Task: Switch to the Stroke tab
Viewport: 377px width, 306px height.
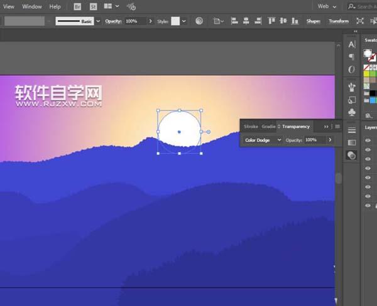Action: coord(251,127)
